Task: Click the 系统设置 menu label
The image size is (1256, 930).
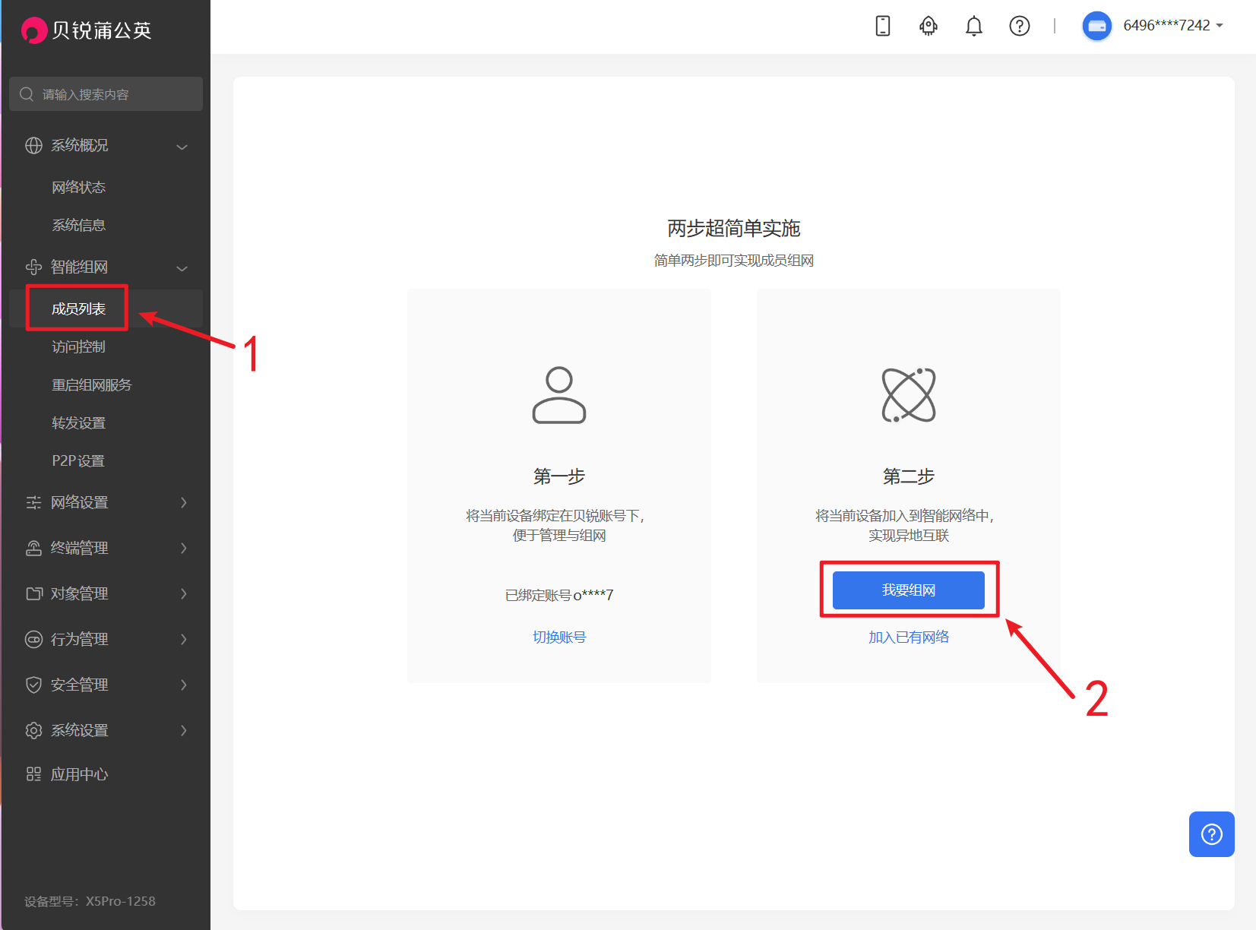Action: click(80, 730)
